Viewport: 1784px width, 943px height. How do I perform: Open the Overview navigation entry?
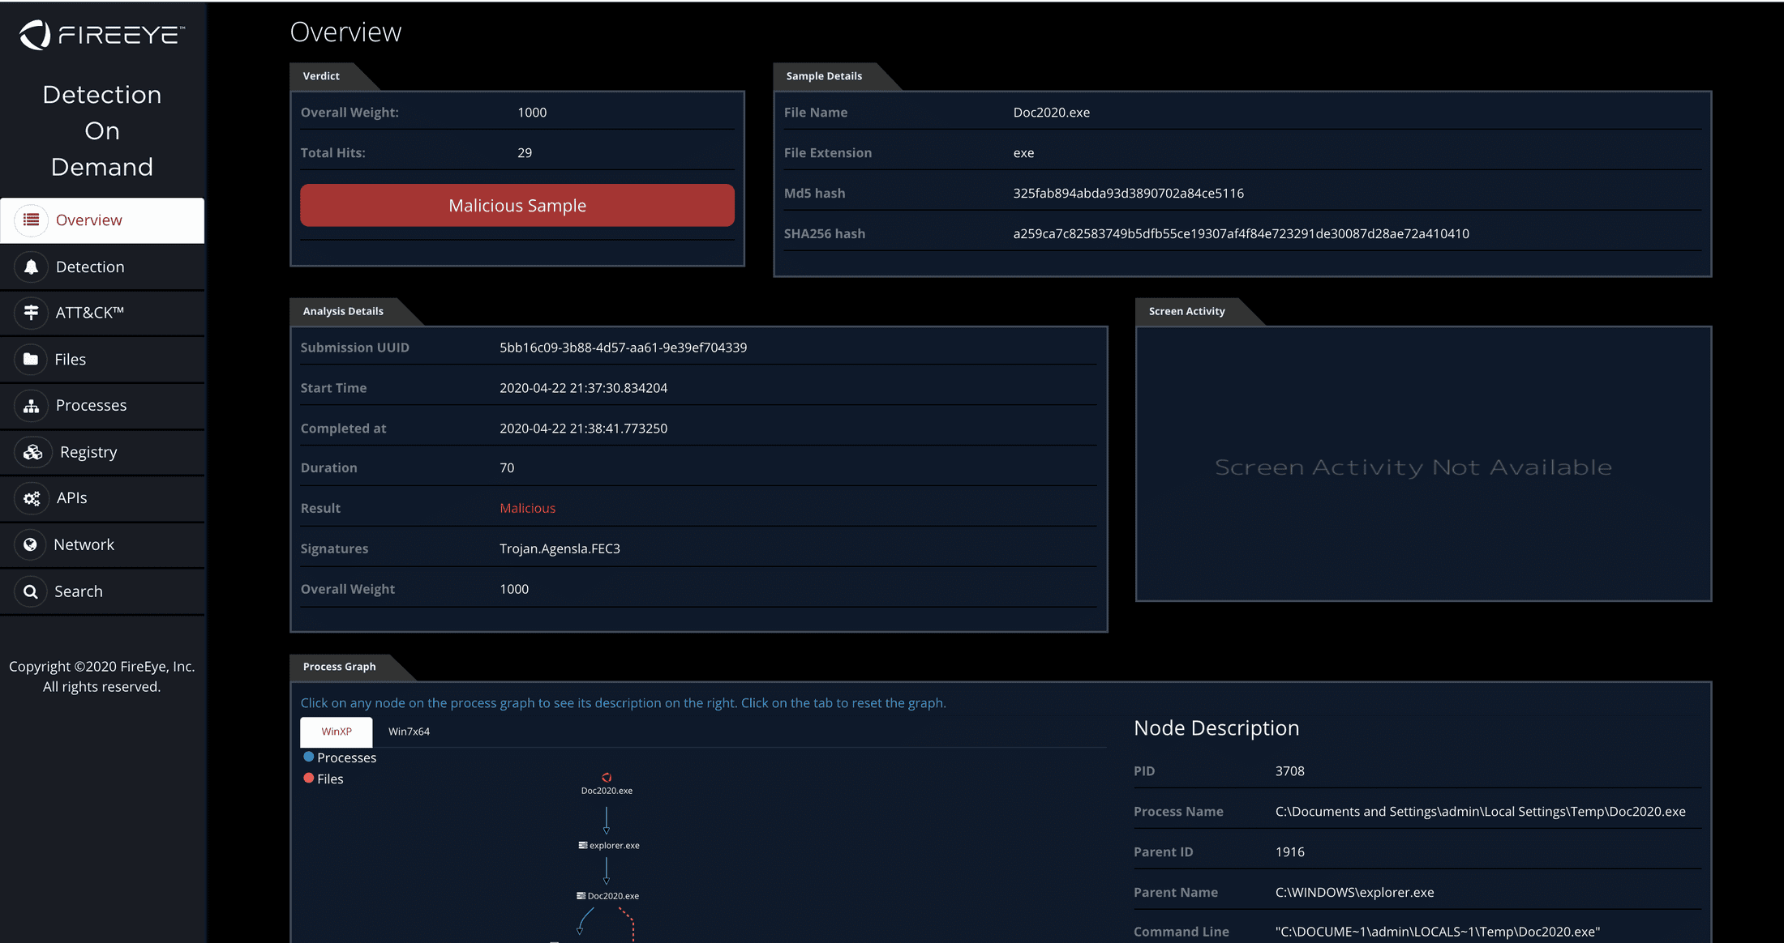point(89,220)
